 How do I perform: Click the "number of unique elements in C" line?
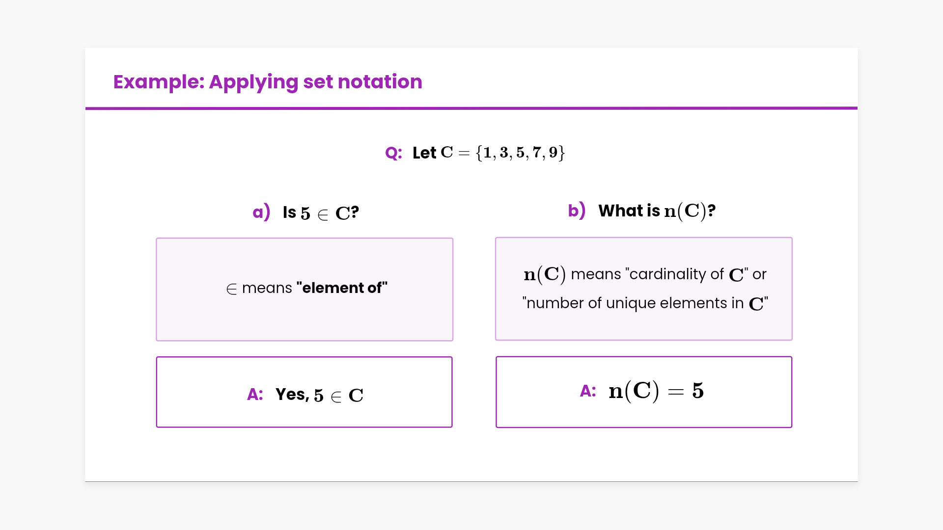pos(645,303)
